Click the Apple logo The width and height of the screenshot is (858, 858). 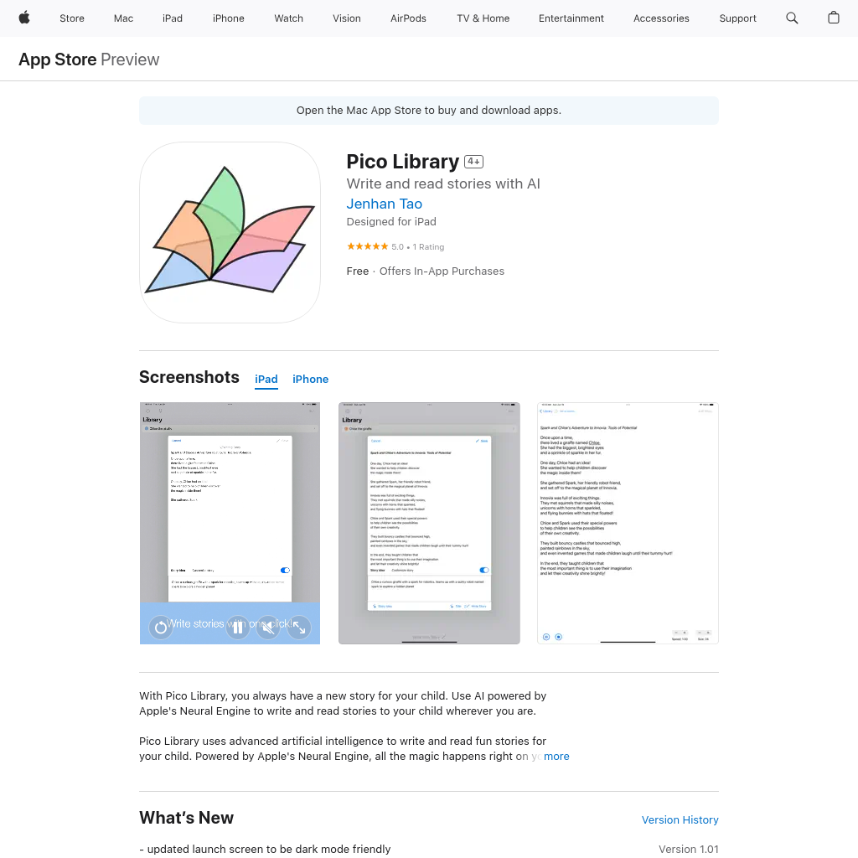pyautogui.click(x=23, y=18)
